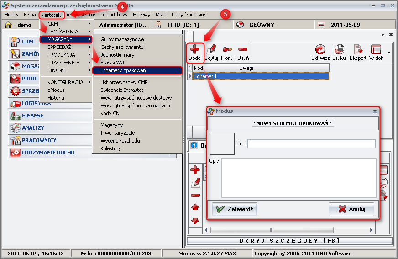This screenshot has width=398, height=259.
Task: Click the SPRZEDAŻ euro sidebar icon
Action: 15,91
